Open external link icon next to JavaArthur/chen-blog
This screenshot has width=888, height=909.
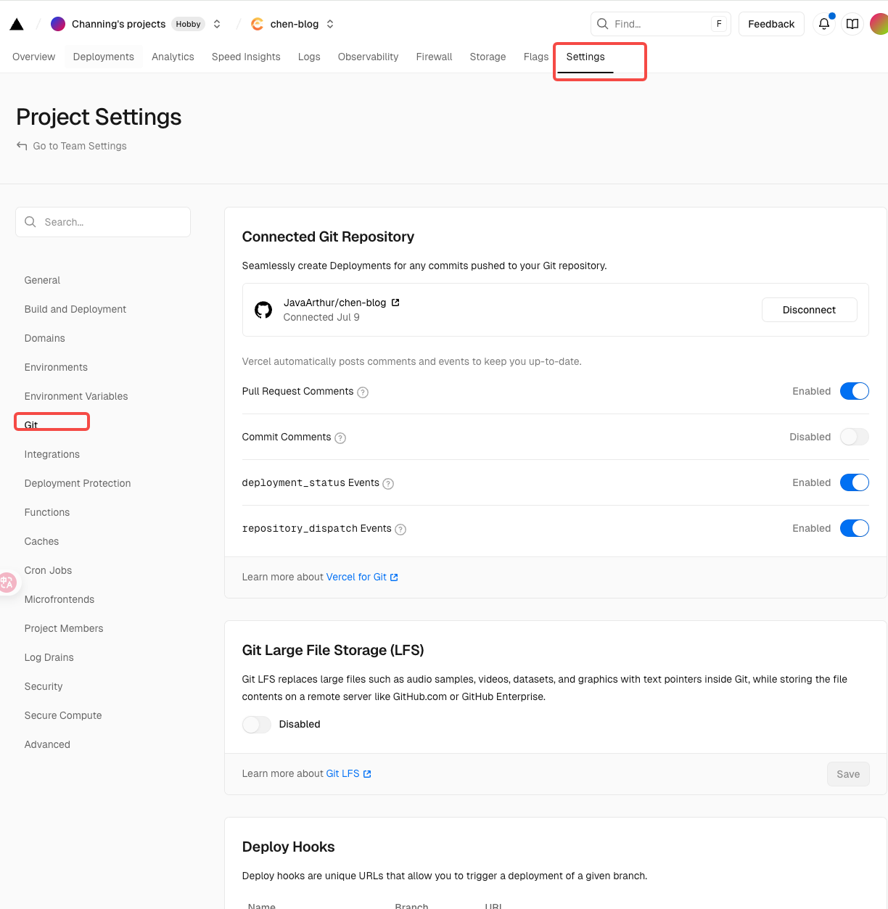click(395, 303)
